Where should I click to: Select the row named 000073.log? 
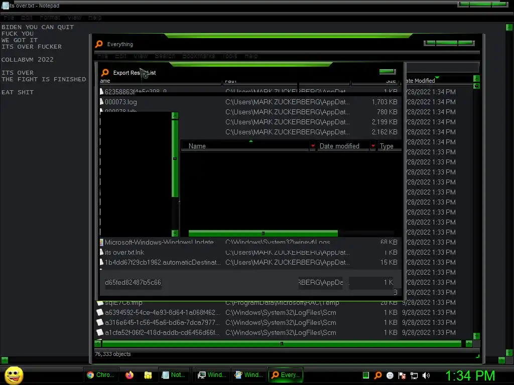click(250, 102)
